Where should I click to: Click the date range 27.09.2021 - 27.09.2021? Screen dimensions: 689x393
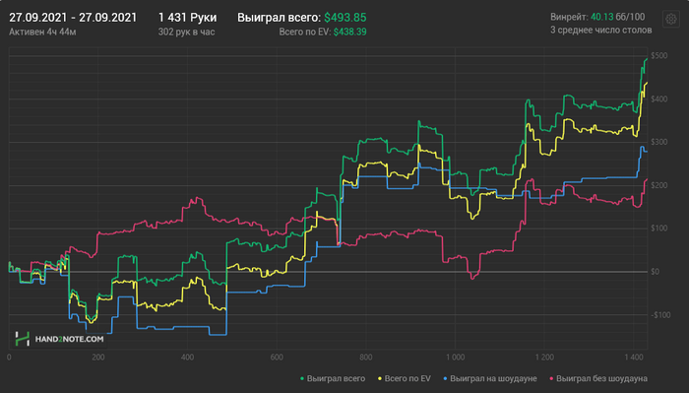pyautogui.click(x=73, y=18)
